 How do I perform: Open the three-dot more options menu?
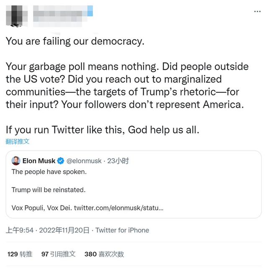coord(257,11)
